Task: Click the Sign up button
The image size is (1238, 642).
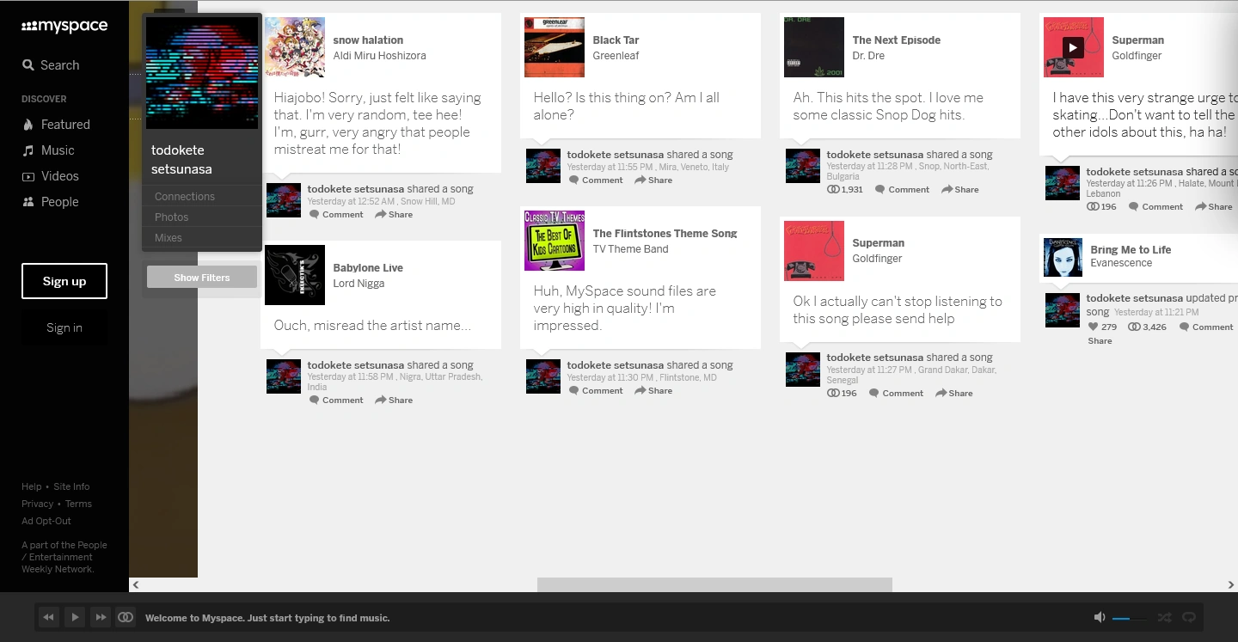Action: (64, 281)
